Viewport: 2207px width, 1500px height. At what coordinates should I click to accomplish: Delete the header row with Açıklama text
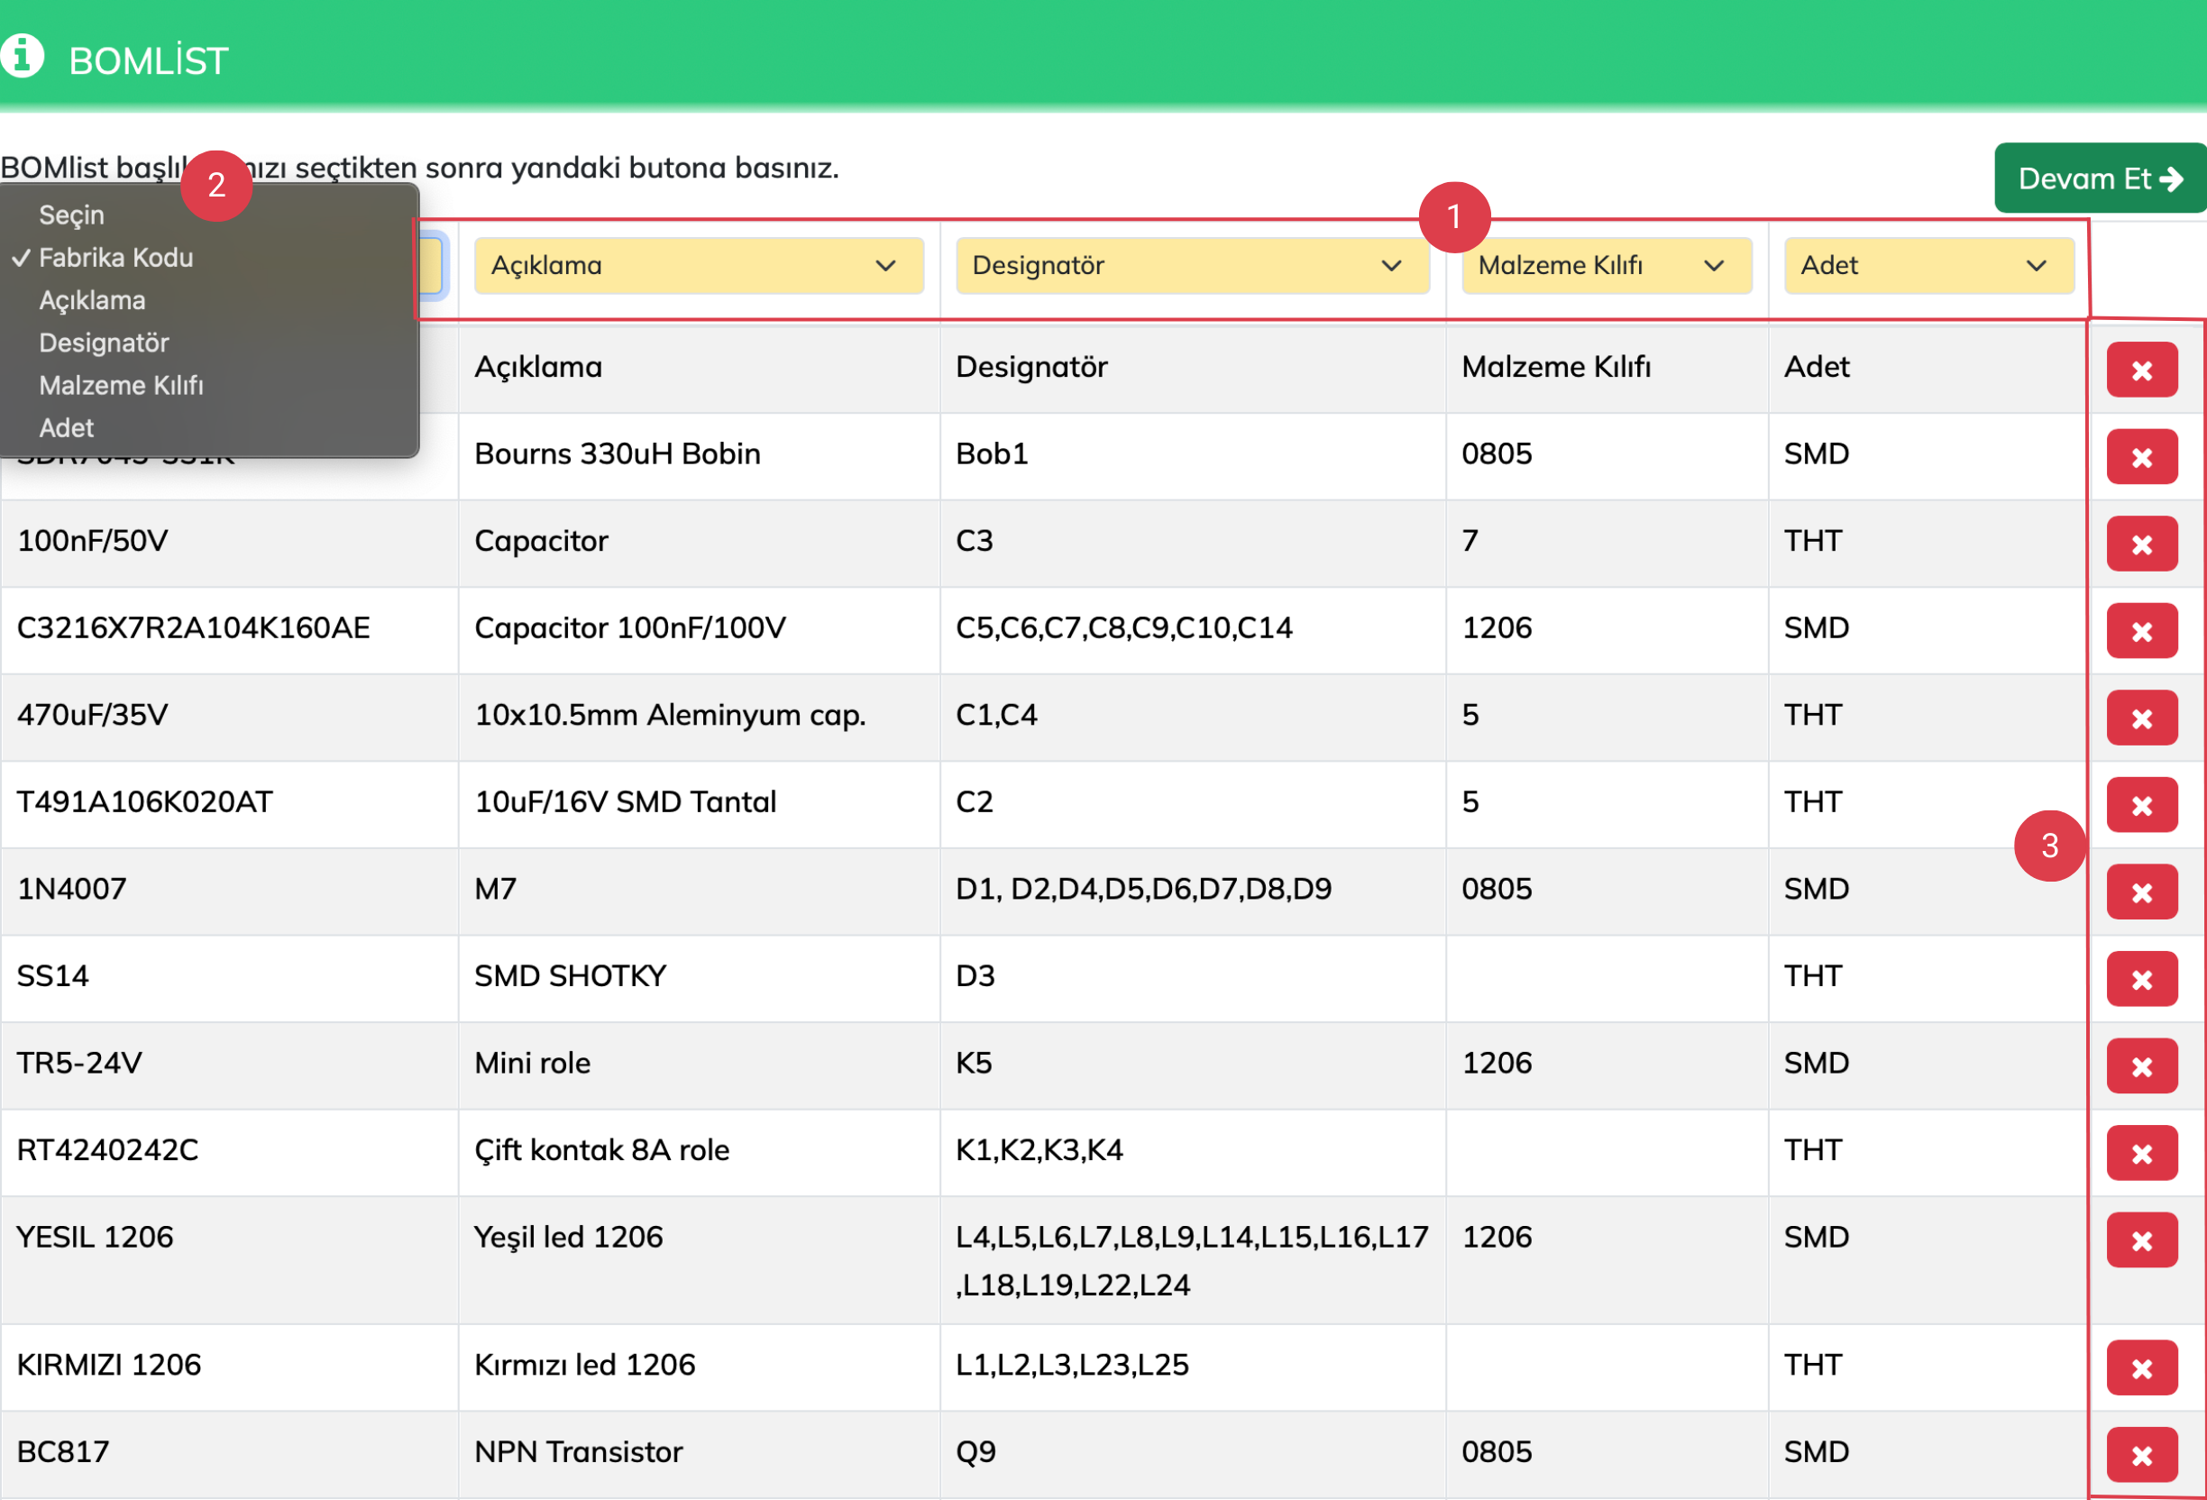2140,370
